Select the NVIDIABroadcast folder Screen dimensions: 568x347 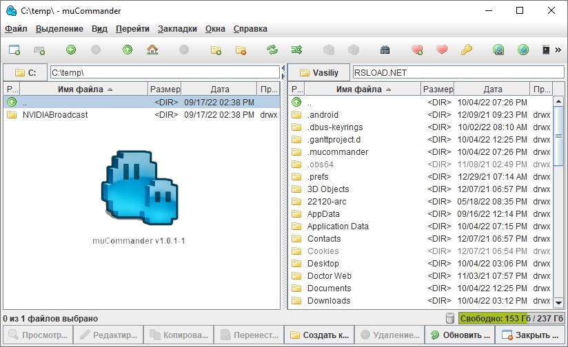[x=55, y=115]
